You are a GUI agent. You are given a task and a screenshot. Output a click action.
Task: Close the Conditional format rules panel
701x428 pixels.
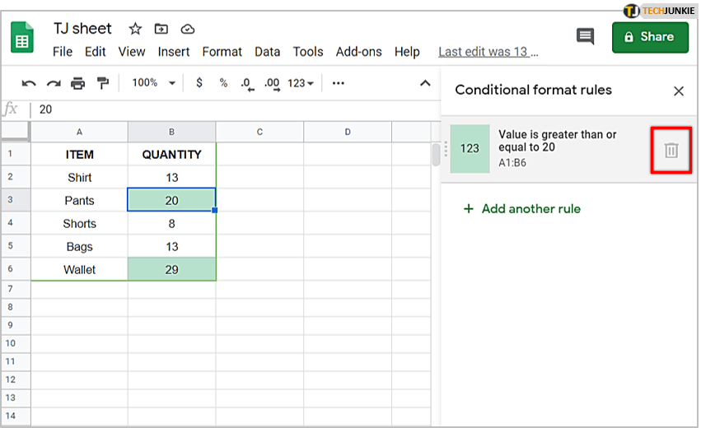679,91
